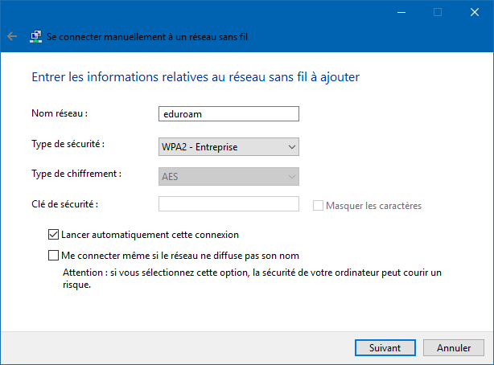Screen dimensions: 494x365
Task: Maximize the wizard window
Action: (x=438, y=12)
